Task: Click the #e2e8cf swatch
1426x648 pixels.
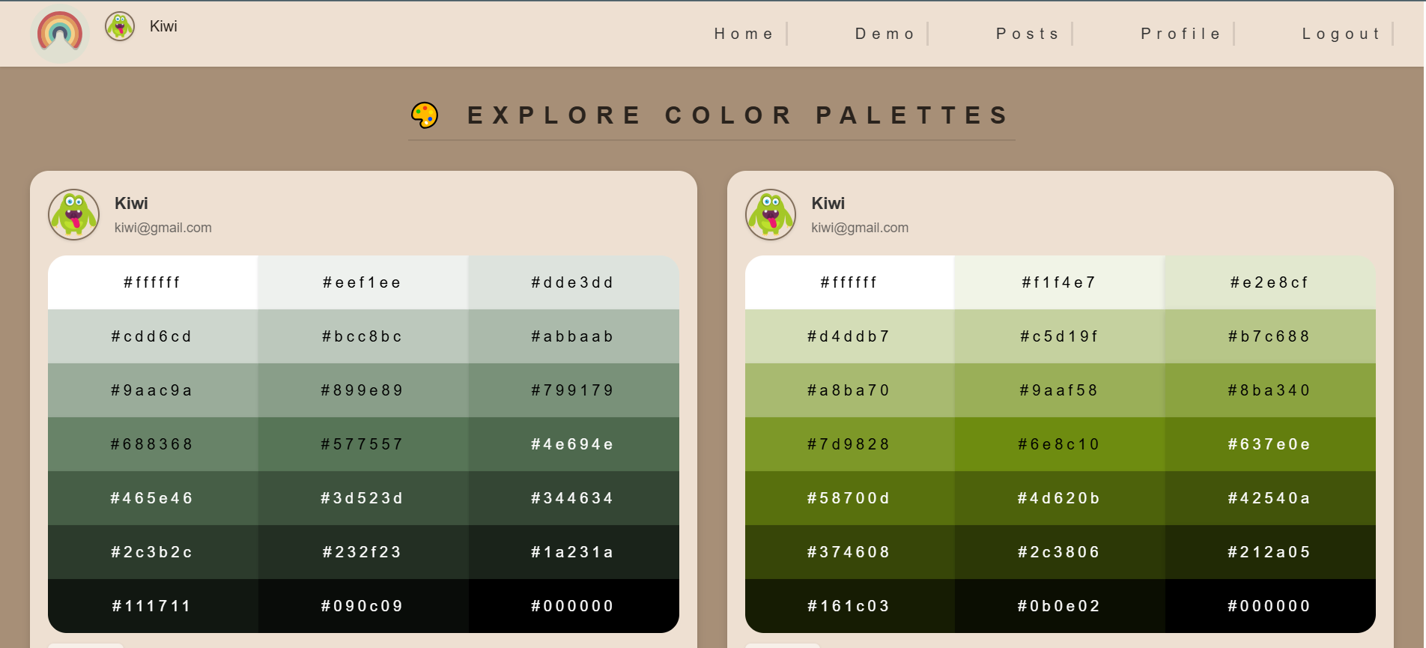Action: click(x=1270, y=282)
